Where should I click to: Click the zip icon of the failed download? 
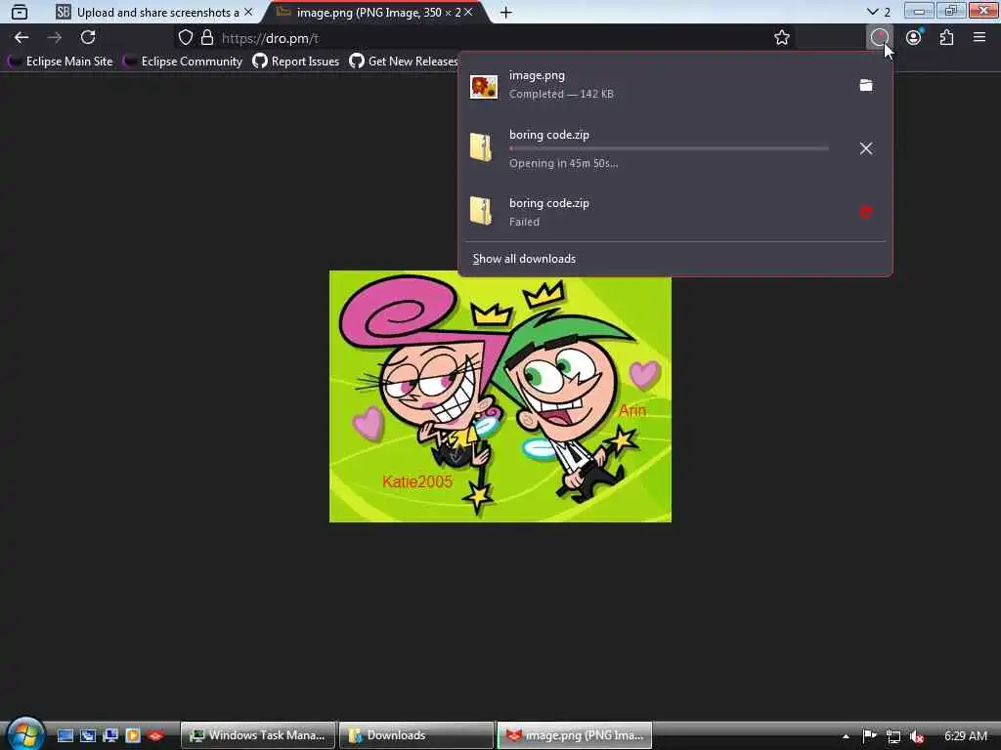point(481,211)
